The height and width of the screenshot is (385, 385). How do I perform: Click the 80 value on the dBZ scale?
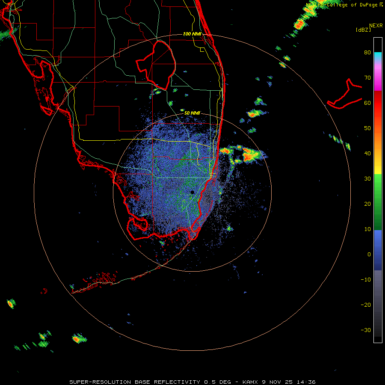(x=367, y=53)
